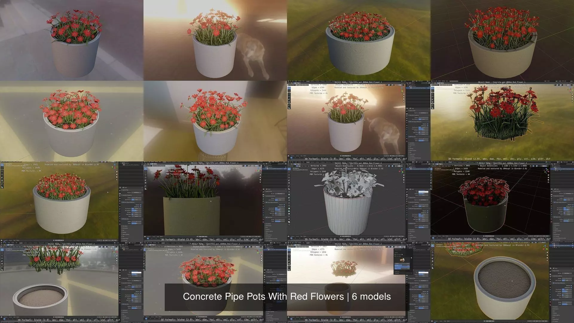The height and width of the screenshot is (323, 574).
Task: Select Move tool in soil pot on grass screenshot
Action: (x=433, y=252)
